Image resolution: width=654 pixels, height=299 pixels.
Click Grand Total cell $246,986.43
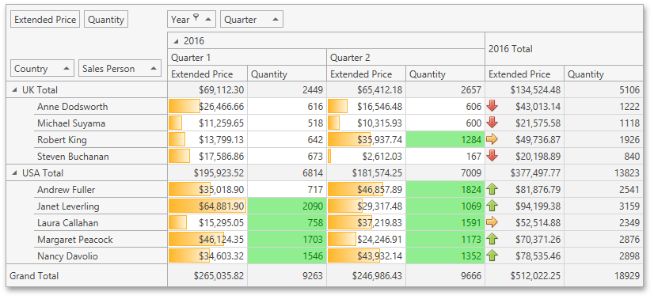366,275
